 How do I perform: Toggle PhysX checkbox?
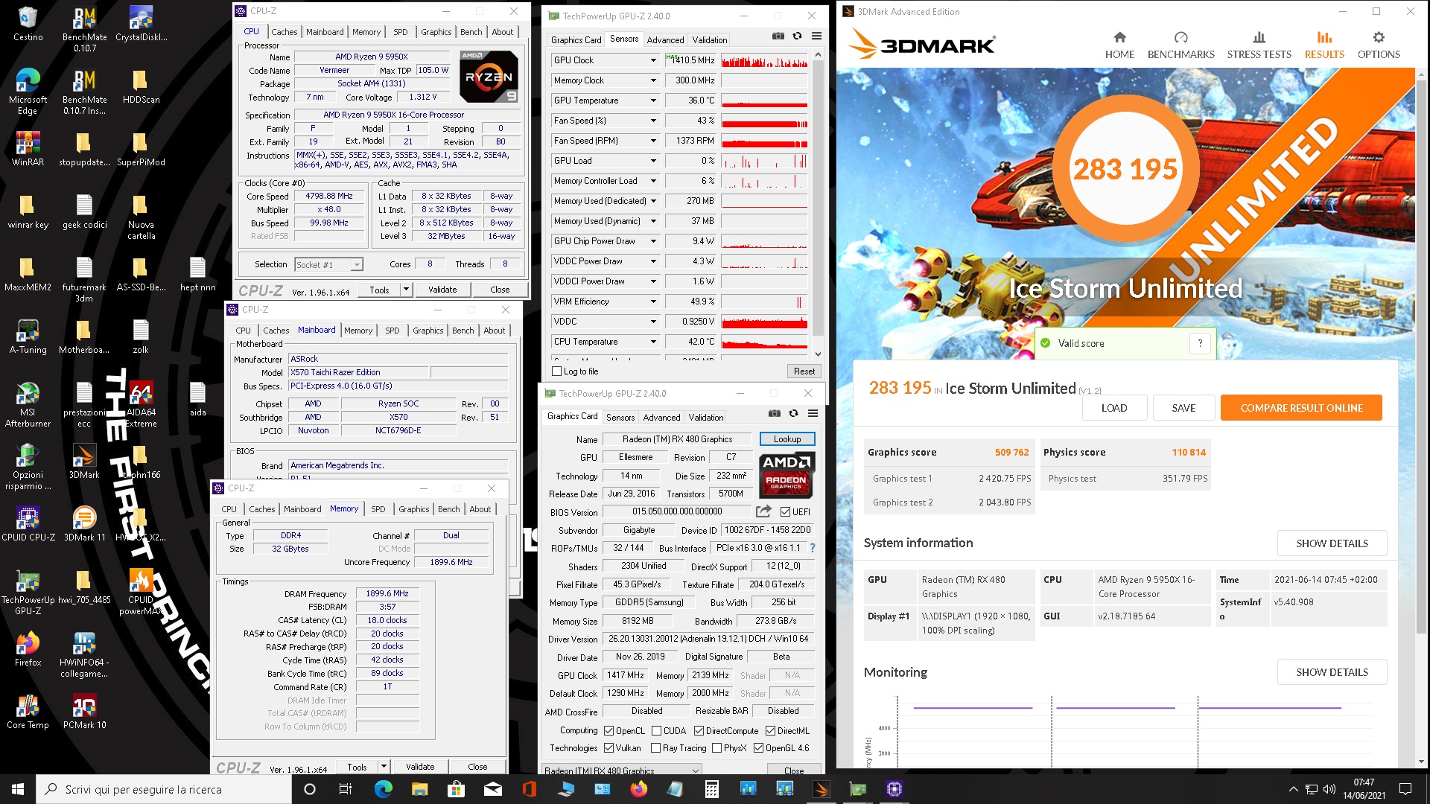[716, 748]
